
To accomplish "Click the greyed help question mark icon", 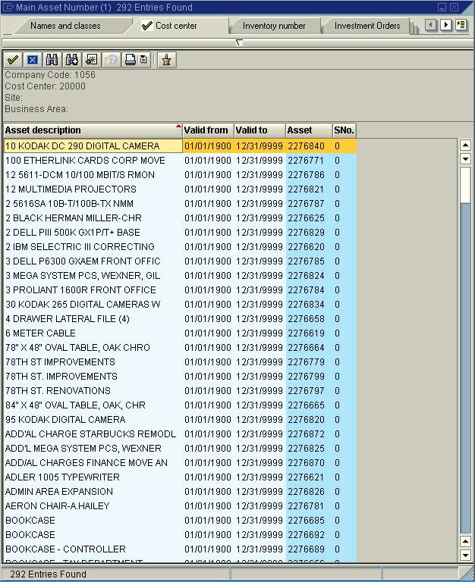I will pos(112,60).
